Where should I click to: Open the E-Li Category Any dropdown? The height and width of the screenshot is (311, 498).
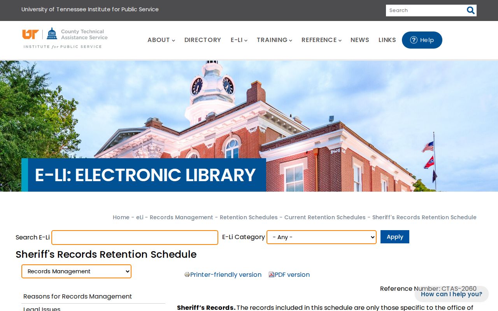321,237
